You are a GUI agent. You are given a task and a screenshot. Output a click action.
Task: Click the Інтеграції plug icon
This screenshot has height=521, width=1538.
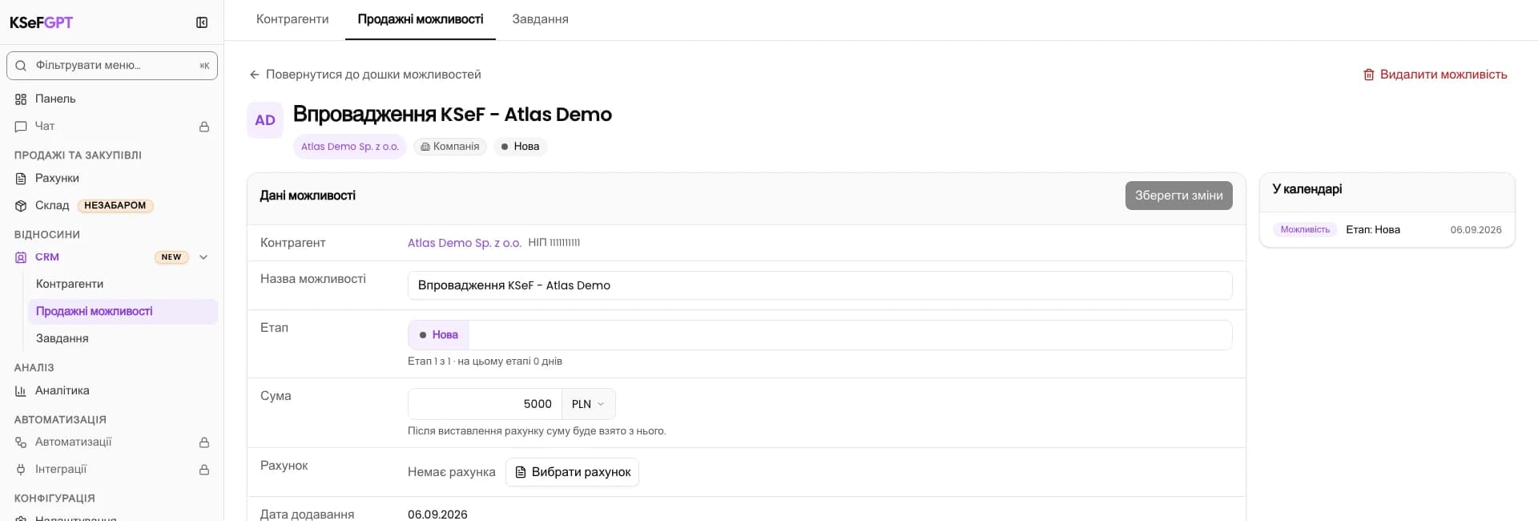[21, 470]
